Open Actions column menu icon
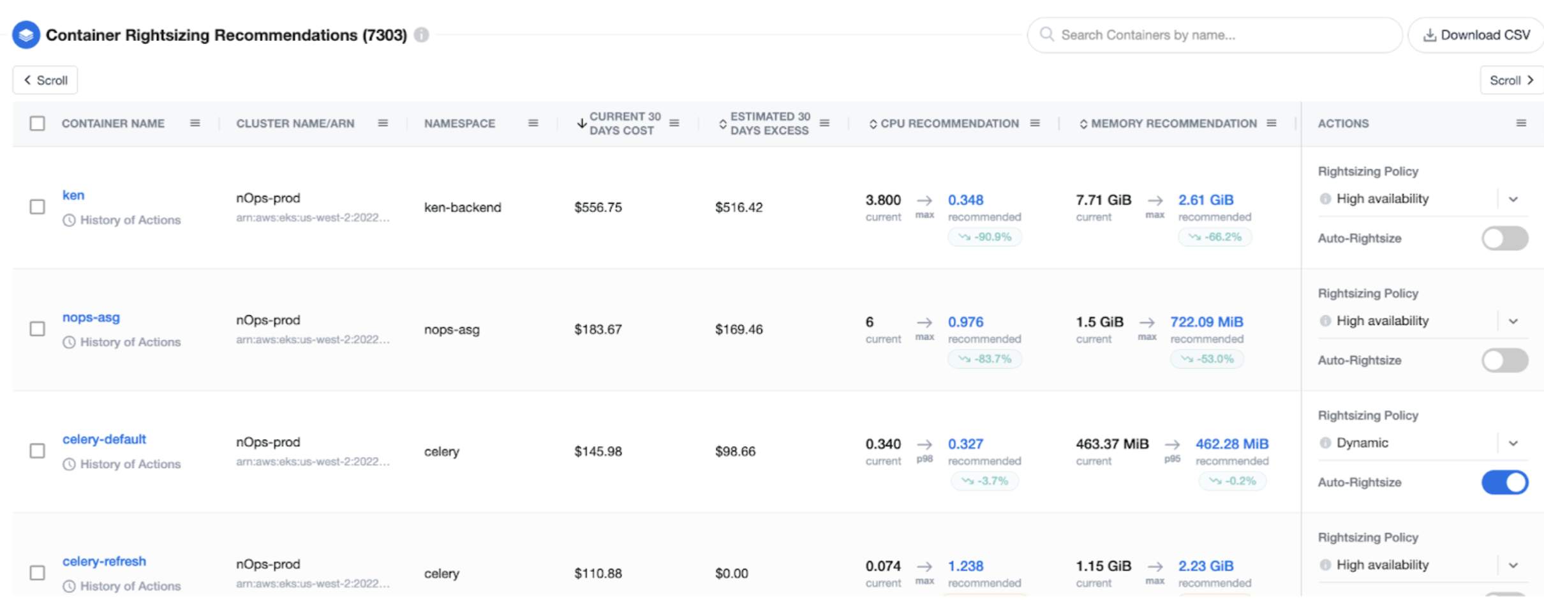 point(1521,123)
